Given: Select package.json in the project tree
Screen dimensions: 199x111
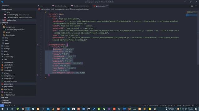Looking at the screenshot, I should tap(9, 84).
